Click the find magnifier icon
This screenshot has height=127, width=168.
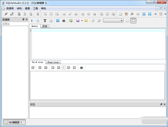(93, 20)
